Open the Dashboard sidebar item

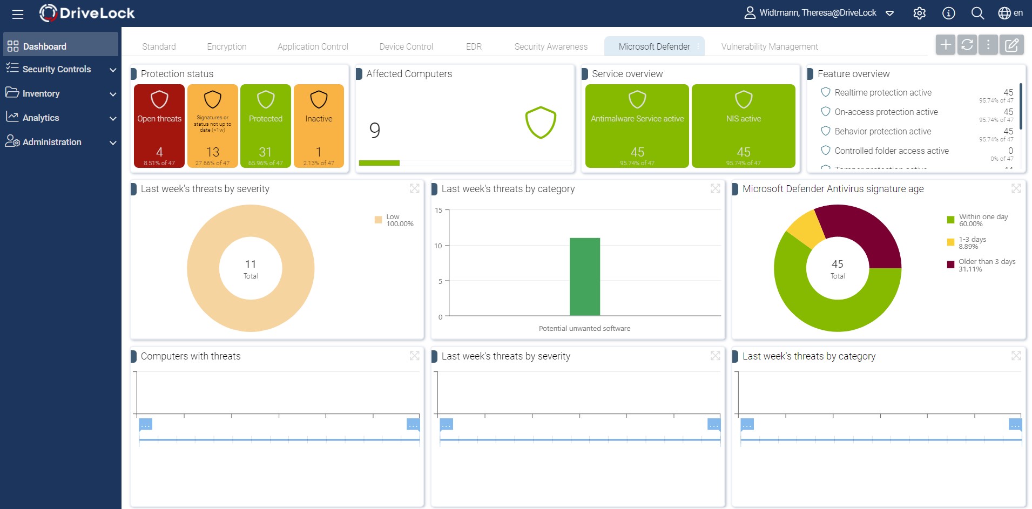pyautogui.click(x=60, y=44)
